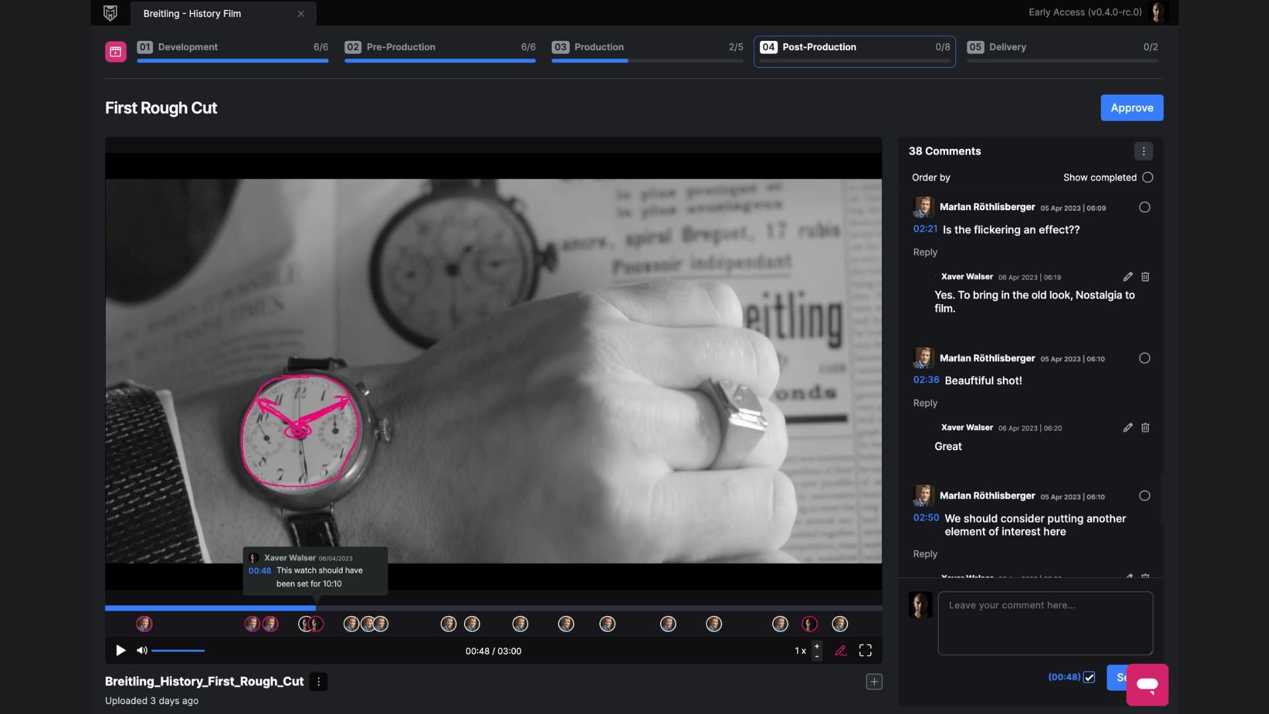Click the pencil edit icon on Xaver's reply

(1128, 276)
